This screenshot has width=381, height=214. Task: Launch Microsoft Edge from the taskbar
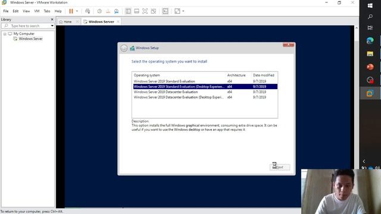coord(370,40)
